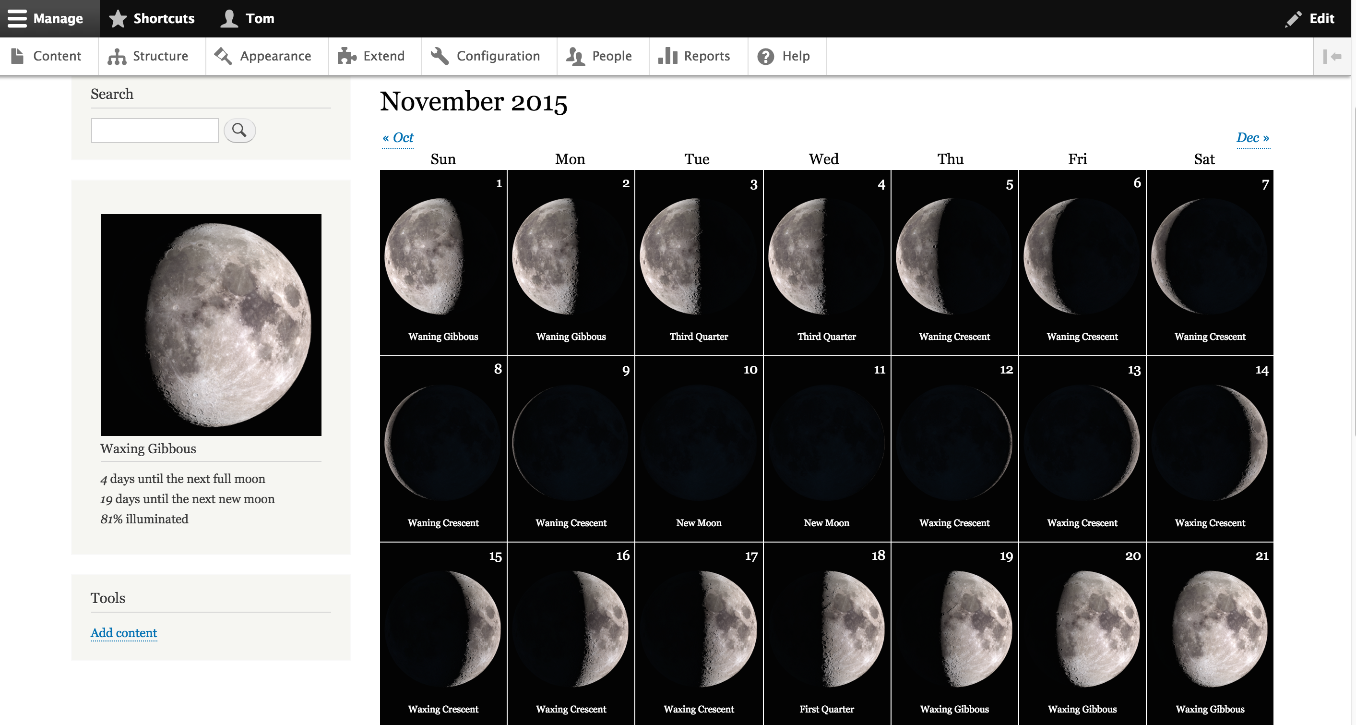Click the First Quarter November 18 thumbnail
1356x725 pixels.
825,628
